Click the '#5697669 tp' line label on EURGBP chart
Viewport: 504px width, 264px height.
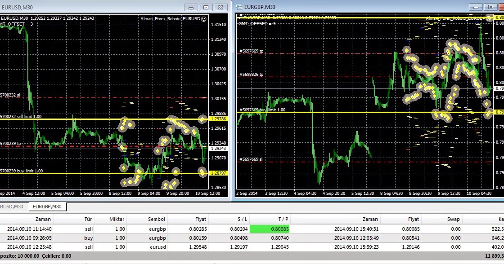[x=252, y=51]
